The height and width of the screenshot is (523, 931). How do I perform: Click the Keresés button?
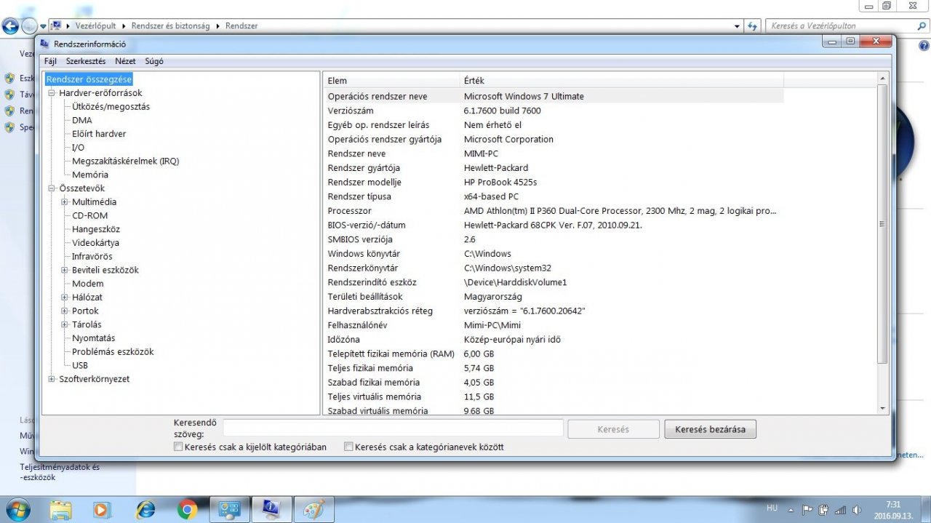[613, 429]
